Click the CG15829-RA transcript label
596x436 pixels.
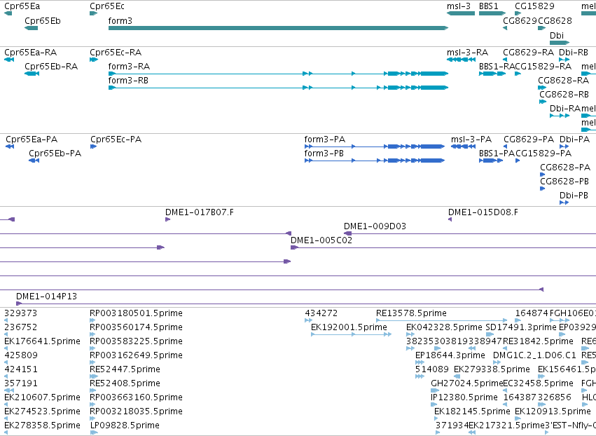543,66
